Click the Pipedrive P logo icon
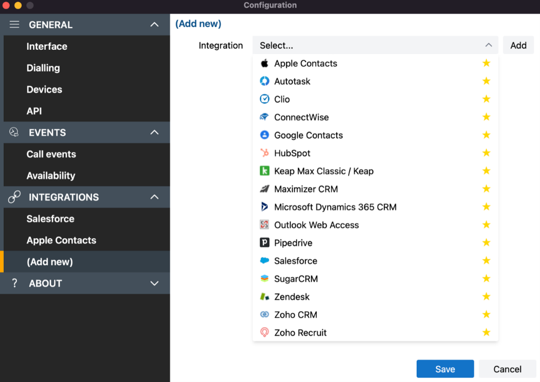Viewport: 540px width, 382px height. [264, 243]
